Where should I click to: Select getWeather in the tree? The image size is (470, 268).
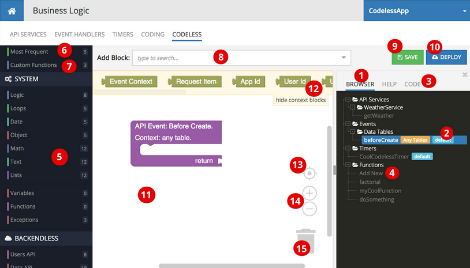coord(379,116)
